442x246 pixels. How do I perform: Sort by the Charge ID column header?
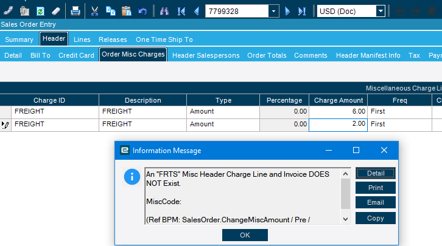tap(49, 100)
